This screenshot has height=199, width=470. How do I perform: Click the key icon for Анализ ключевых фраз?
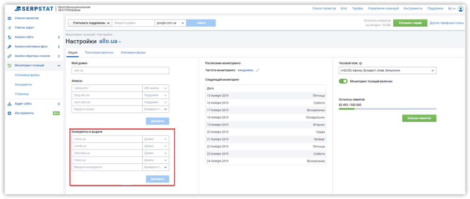pos(9,47)
